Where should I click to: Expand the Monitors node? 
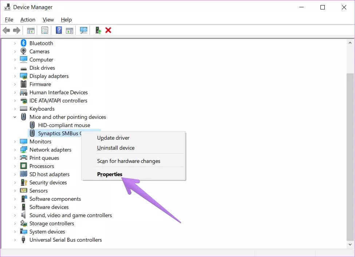pos(15,142)
